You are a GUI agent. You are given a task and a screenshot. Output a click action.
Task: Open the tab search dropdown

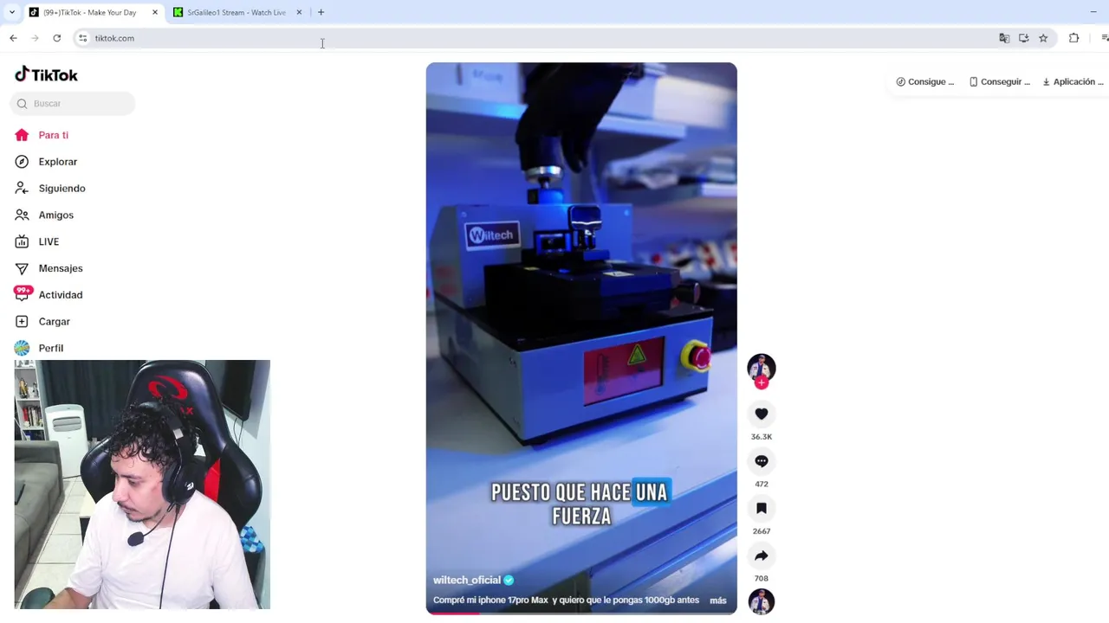pos(11,12)
